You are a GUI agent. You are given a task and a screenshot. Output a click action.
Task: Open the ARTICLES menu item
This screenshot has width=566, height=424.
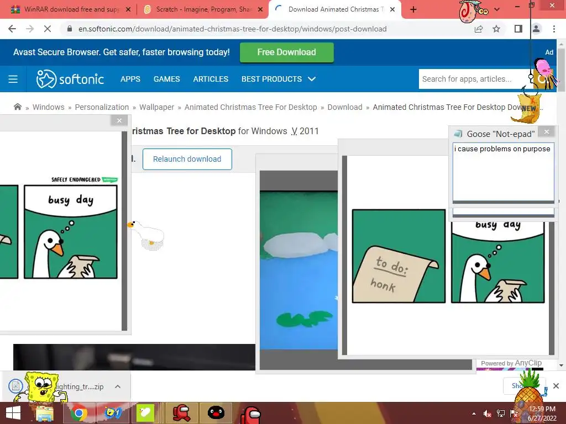click(x=211, y=79)
